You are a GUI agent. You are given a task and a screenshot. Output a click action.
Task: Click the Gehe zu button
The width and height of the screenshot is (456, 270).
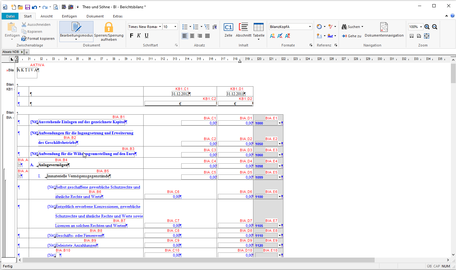351,36
